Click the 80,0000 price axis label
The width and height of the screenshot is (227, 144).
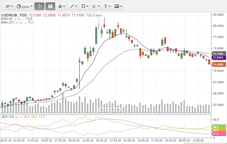point(218,26)
